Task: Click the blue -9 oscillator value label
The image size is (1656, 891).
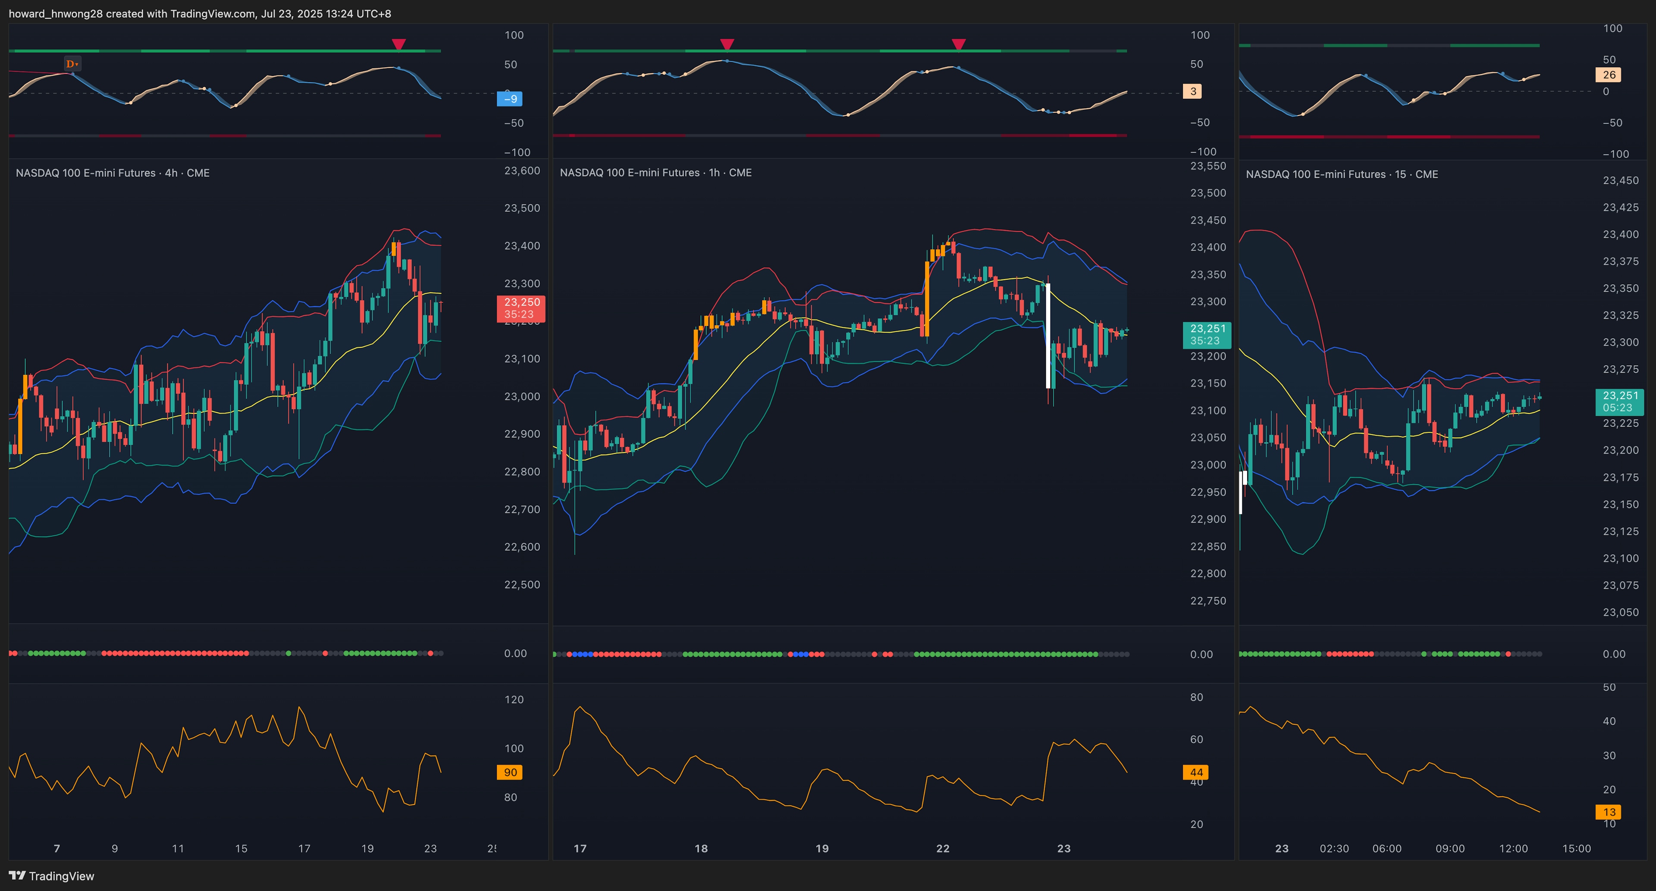Action: tap(510, 99)
